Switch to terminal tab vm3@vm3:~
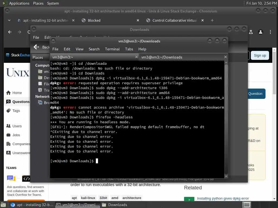 (x=95, y=57)
